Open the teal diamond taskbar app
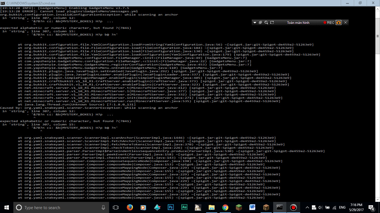The image size is (380, 213). [157, 207]
